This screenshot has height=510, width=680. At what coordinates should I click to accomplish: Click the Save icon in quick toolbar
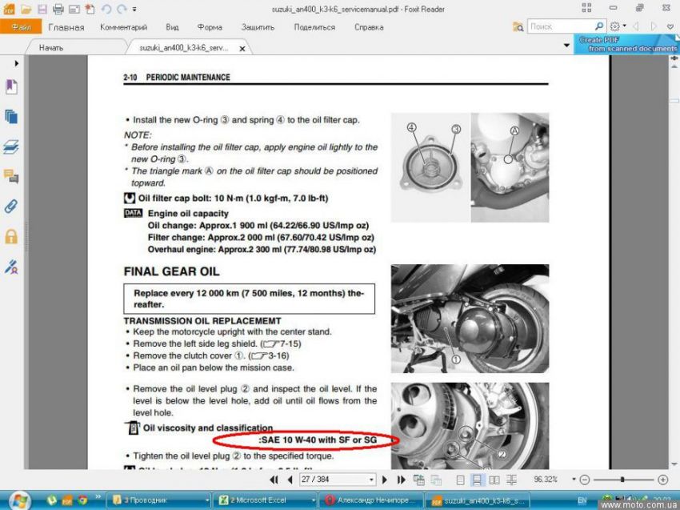pos(42,9)
